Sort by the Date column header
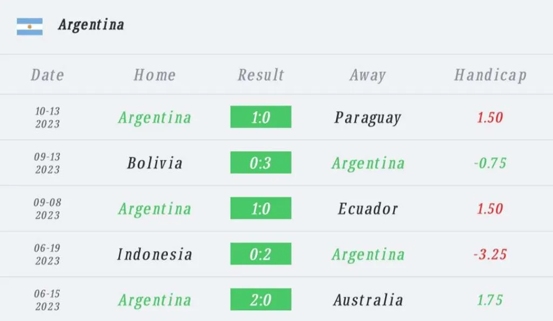The width and height of the screenshot is (553, 321). pos(48,75)
